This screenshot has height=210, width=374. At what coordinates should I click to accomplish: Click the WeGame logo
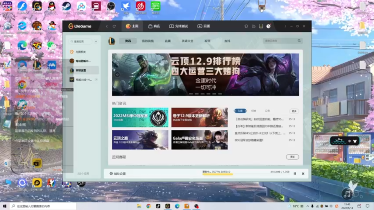[x=80, y=26]
